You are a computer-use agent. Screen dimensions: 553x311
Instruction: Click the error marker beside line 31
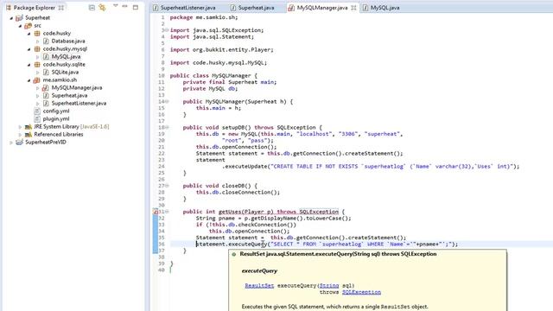click(x=155, y=212)
